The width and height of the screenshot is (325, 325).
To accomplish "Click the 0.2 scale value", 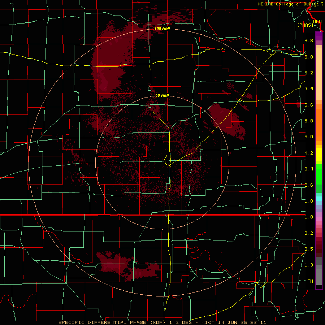I will click(309, 233).
